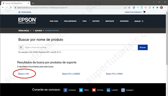Click the LinkedIn icon in footer
Image resolution: width=168 pixels, height=96 pixels.
(x=109, y=90)
